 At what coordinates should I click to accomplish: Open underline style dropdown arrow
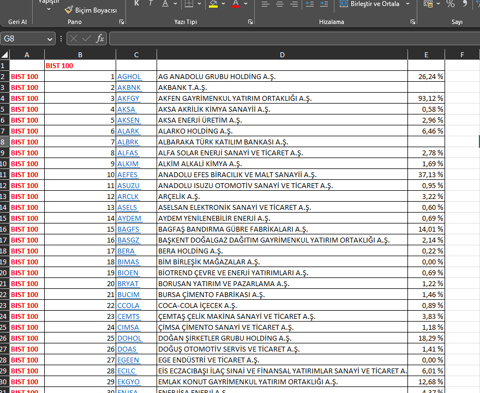[x=176, y=4]
